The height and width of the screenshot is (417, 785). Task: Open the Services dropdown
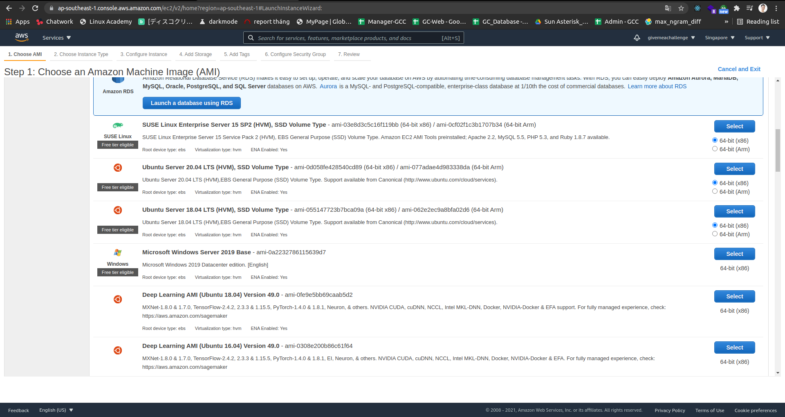pos(56,38)
